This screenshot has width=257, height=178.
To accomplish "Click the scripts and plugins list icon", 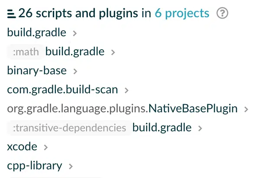I will coord(12,14).
